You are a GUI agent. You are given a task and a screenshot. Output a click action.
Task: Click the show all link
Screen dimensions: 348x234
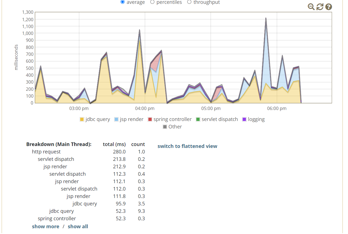(x=78, y=227)
